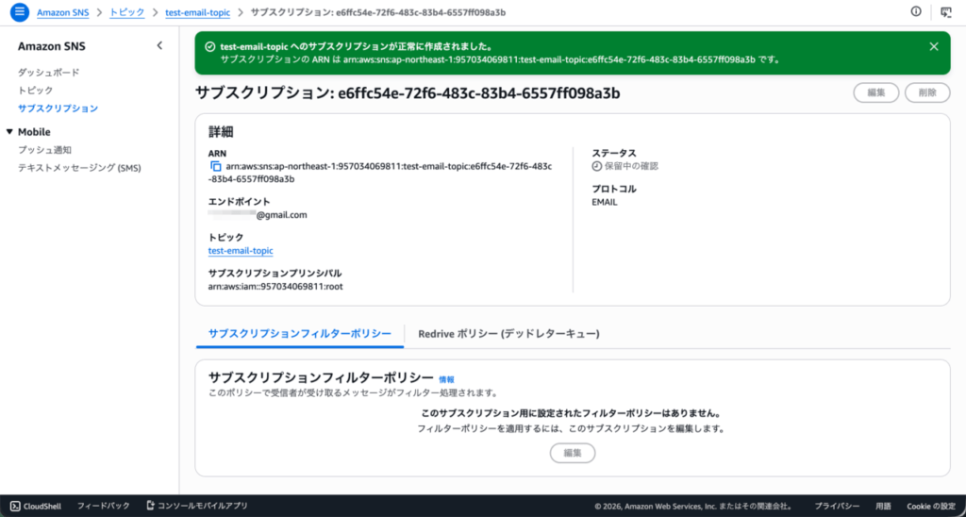Click the Mobile section label in sidebar
966x517 pixels.
tap(34, 132)
